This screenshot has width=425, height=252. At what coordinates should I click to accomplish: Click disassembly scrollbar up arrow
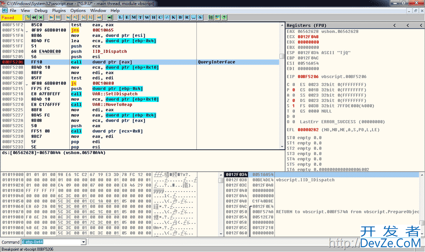pos(282,24)
